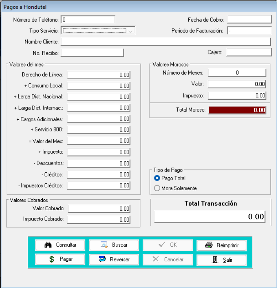This screenshot has height=288, width=277.
Task: Click the Nombre Cliente text field
Action: tap(166, 42)
